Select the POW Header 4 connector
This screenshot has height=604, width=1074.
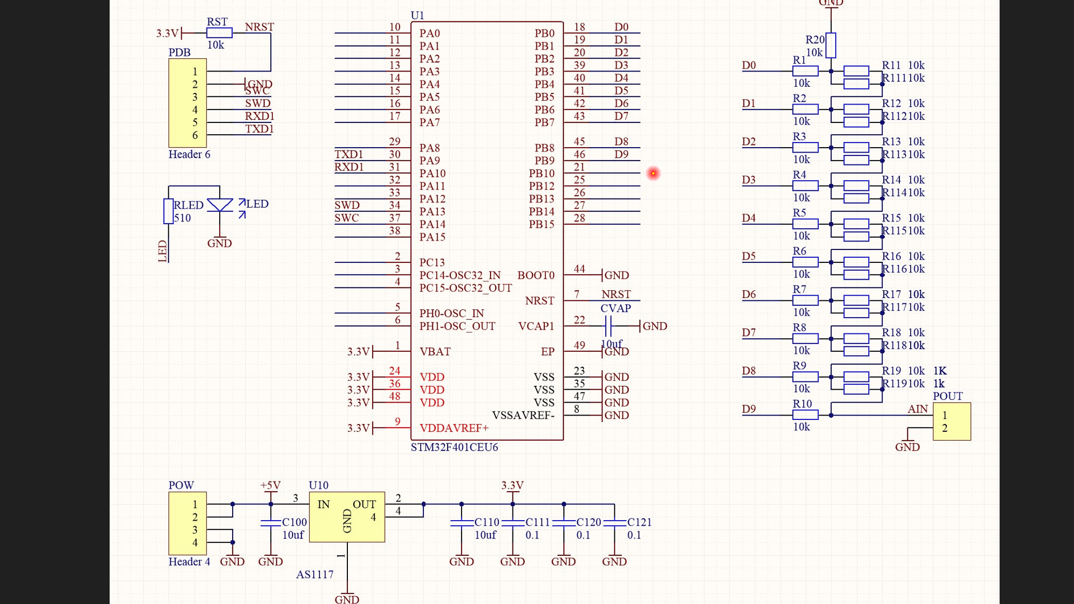[188, 523]
